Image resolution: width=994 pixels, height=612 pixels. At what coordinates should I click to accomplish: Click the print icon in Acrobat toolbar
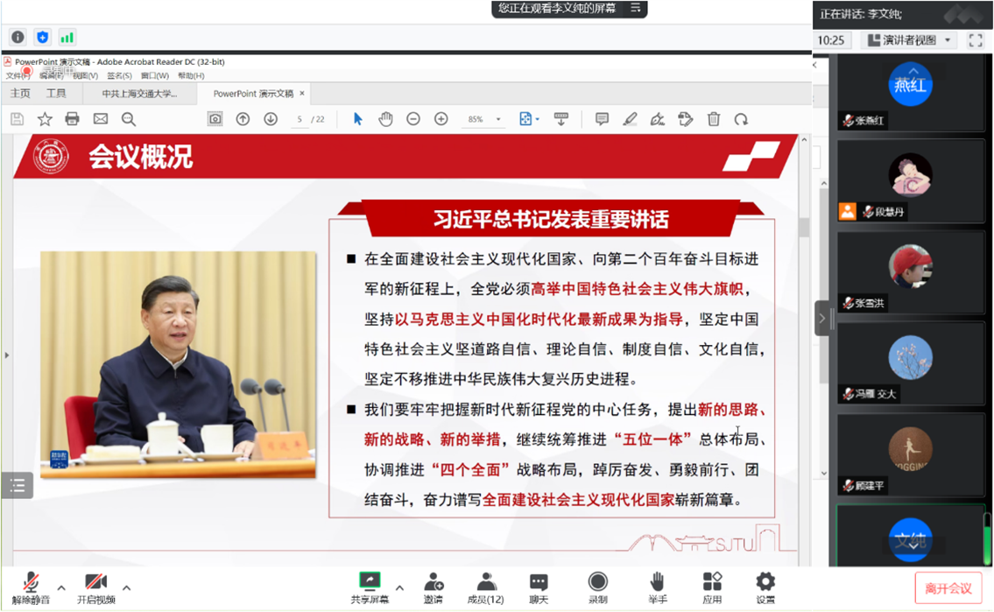[x=72, y=119]
